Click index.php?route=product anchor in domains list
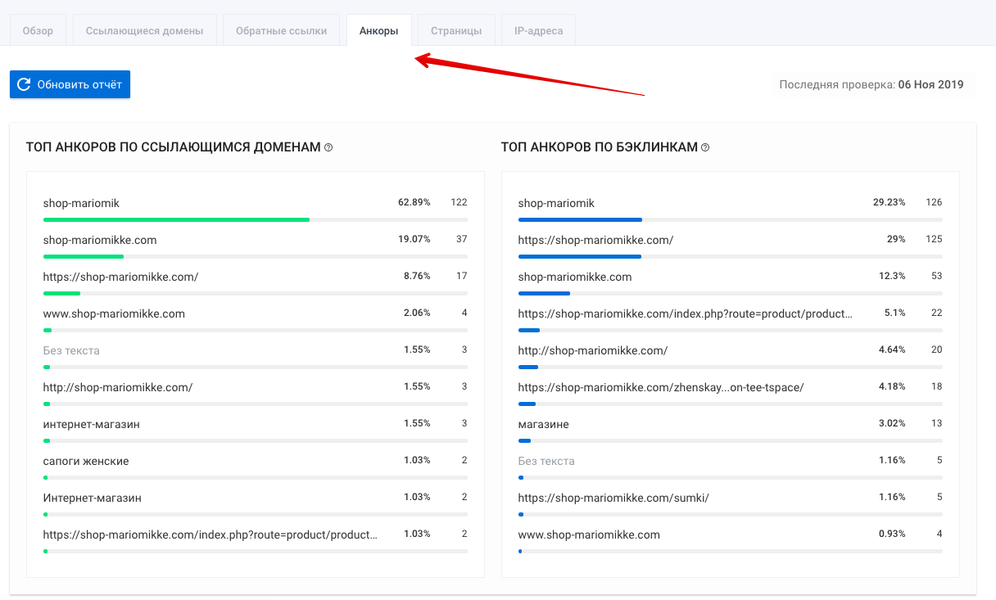 point(211,535)
